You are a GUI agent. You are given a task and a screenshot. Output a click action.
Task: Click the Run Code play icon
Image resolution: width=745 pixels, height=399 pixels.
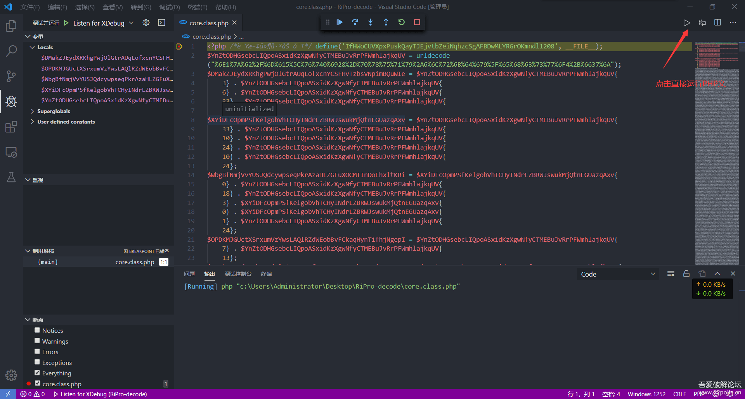(686, 23)
